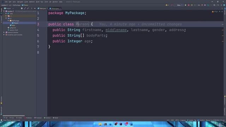The width and height of the screenshot is (226, 127).
Task: Open the Run tool window button
Action: pos(12,118)
